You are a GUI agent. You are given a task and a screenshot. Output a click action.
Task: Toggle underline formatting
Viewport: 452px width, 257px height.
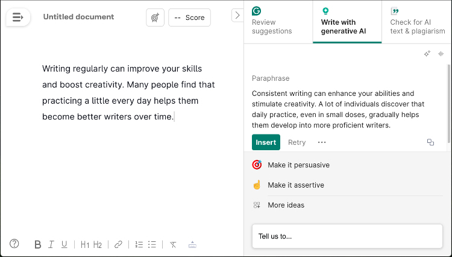click(x=64, y=244)
